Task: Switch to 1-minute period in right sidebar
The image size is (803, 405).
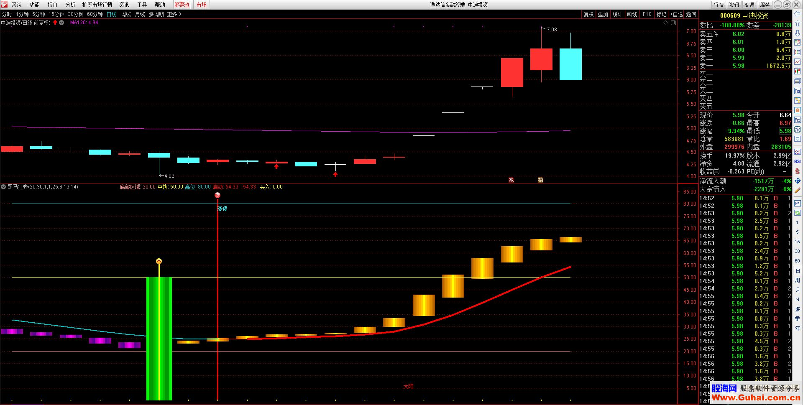Action: pos(798,222)
